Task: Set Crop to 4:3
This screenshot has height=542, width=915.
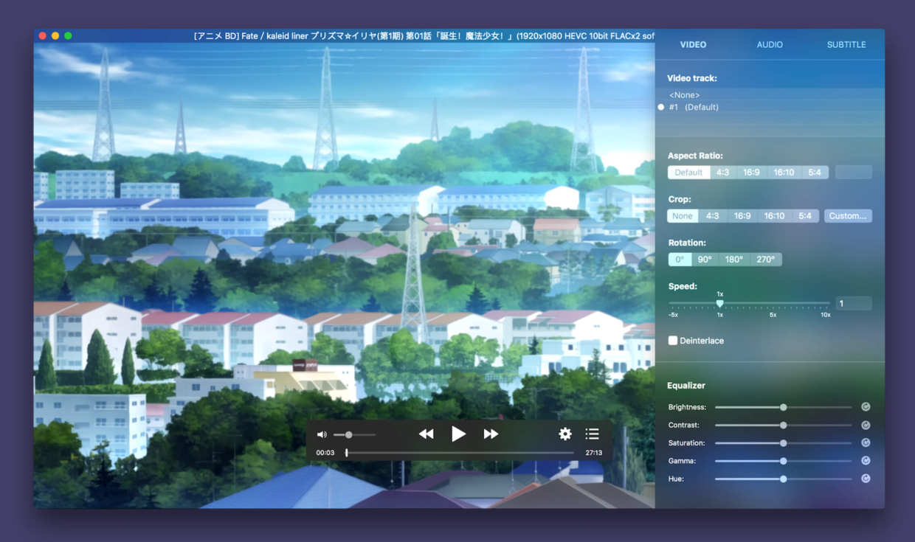Action: (x=712, y=216)
